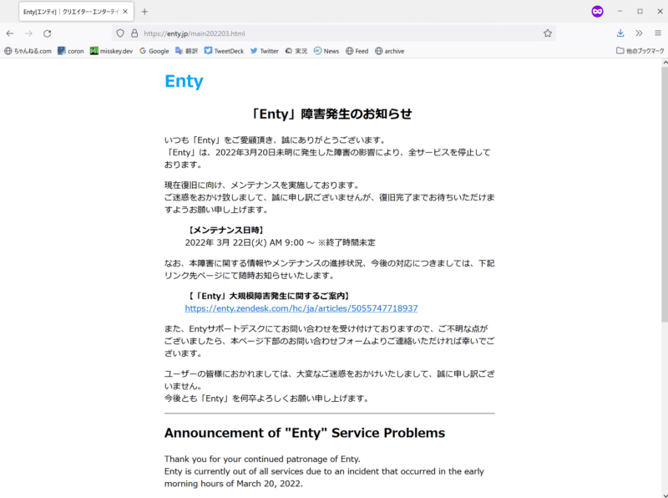Image resolution: width=668 pixels, height=498 pixels.
Task: Open a new browser tab
Action: point(144,12)
